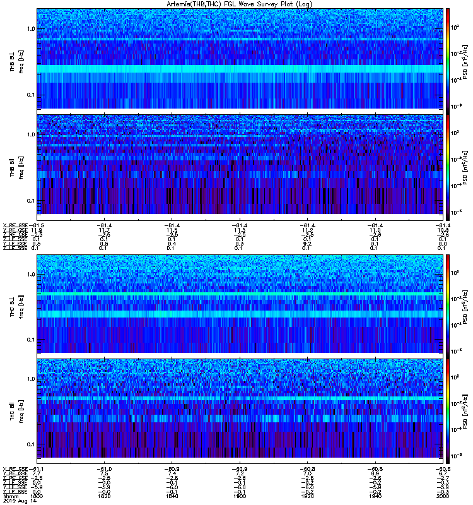The image size is (473, 505).
Task: Click the '1.0' tick of THC B-parallel panel
Action: [31, 379]
